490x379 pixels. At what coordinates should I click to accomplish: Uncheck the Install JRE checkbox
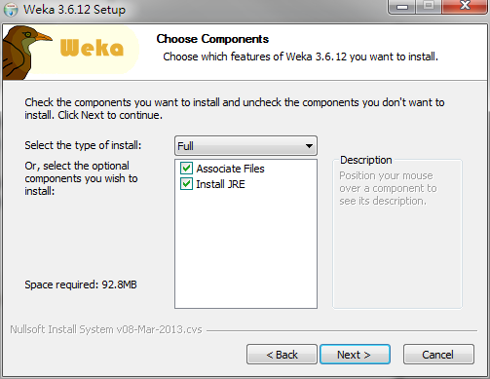[x=186, y=184]
